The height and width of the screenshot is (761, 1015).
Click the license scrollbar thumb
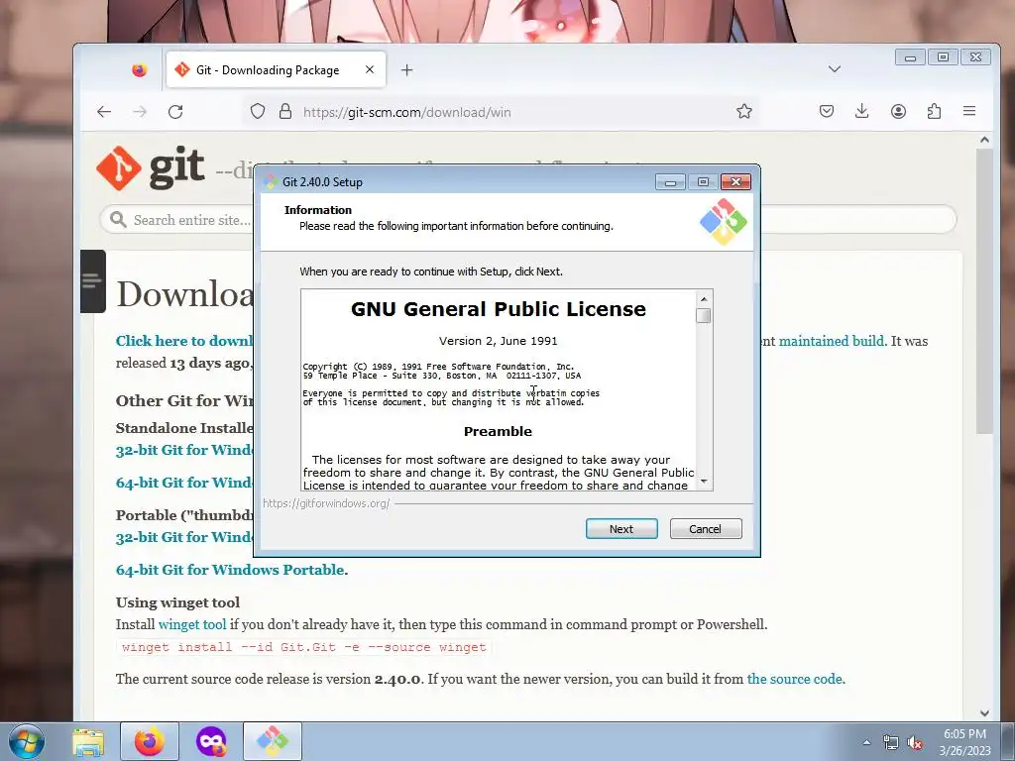[704, 315]
